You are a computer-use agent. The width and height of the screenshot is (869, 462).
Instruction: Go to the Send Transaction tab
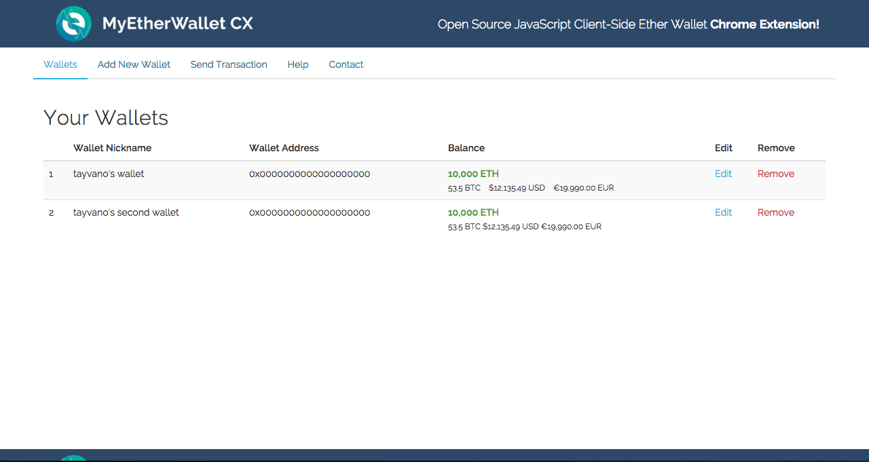coord(229,64)
